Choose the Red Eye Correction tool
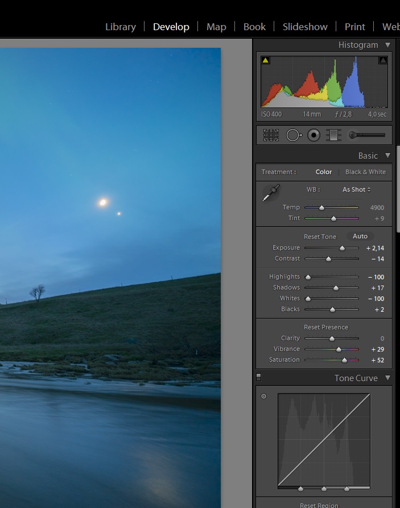Viewport: 400px width, 508px height. [x=314, y=135]
